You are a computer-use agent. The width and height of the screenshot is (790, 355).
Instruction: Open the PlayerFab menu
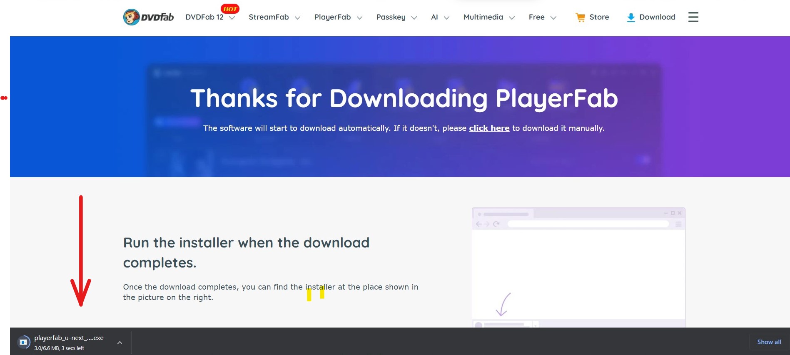(x=332, y=17)
